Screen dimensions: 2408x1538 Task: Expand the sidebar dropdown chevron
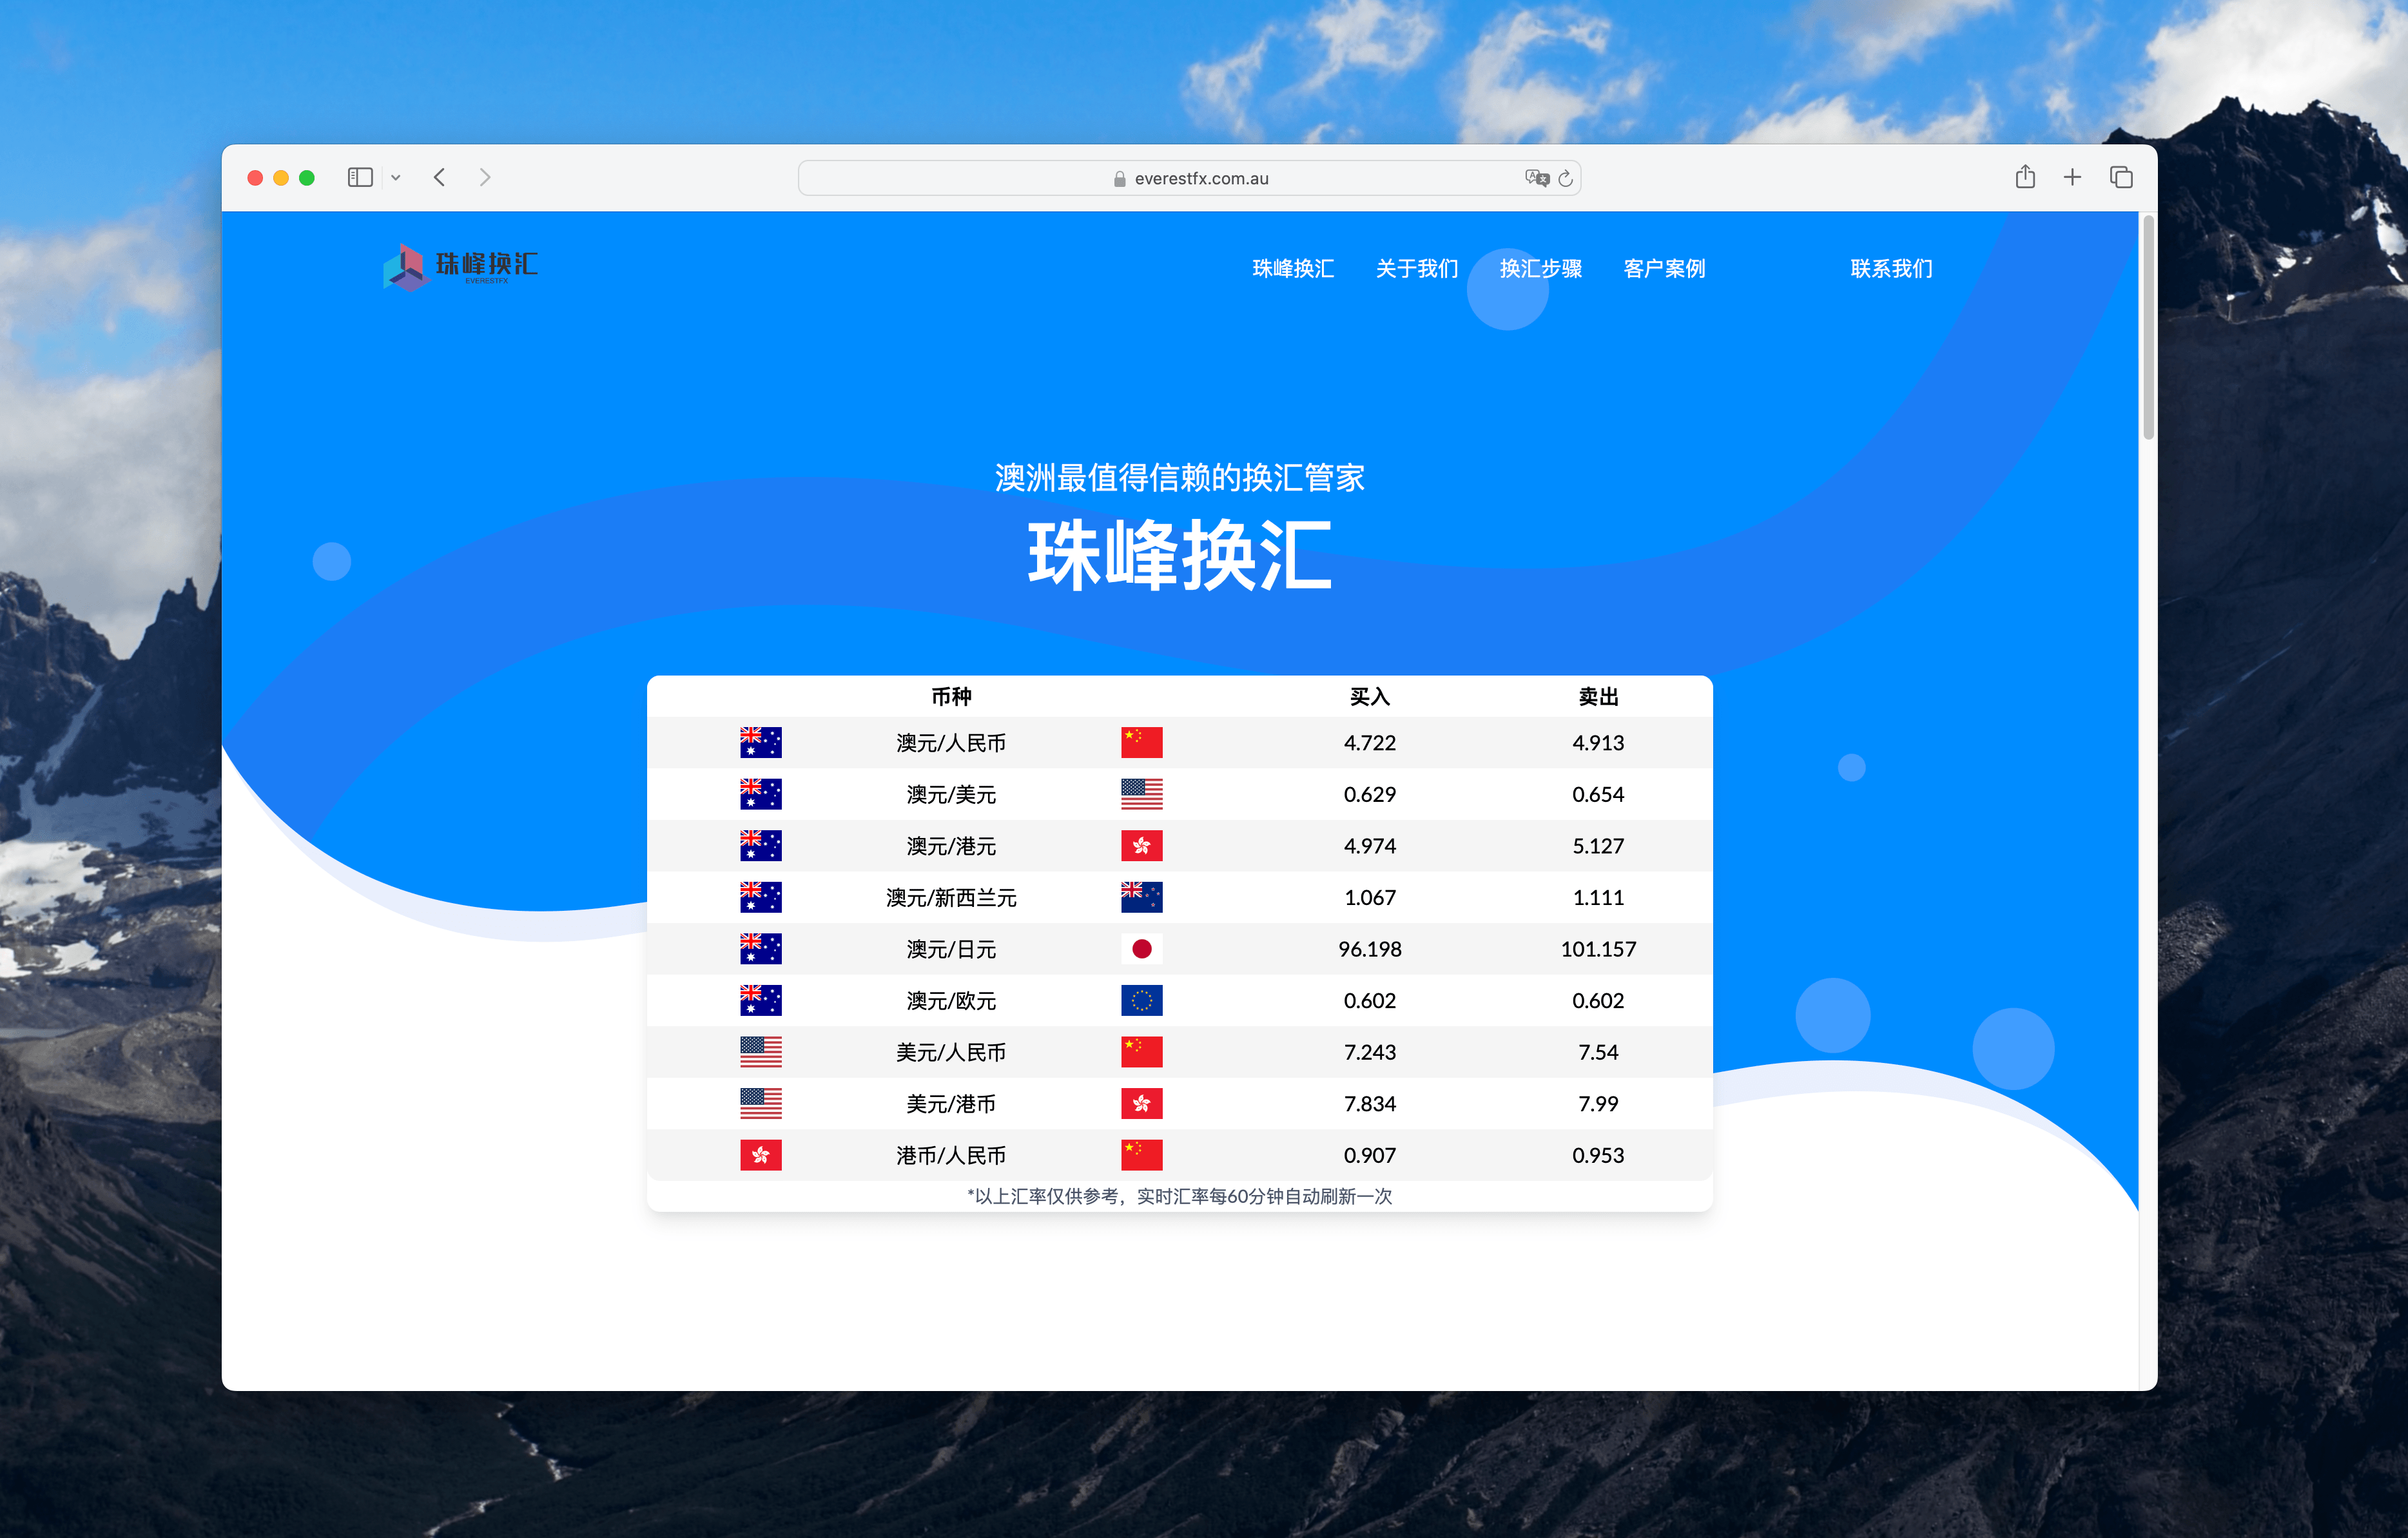point(396,177)
